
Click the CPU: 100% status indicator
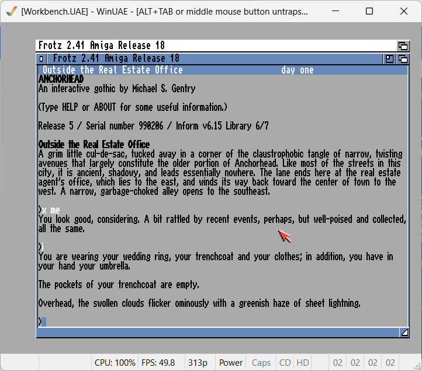coord(115,363)
